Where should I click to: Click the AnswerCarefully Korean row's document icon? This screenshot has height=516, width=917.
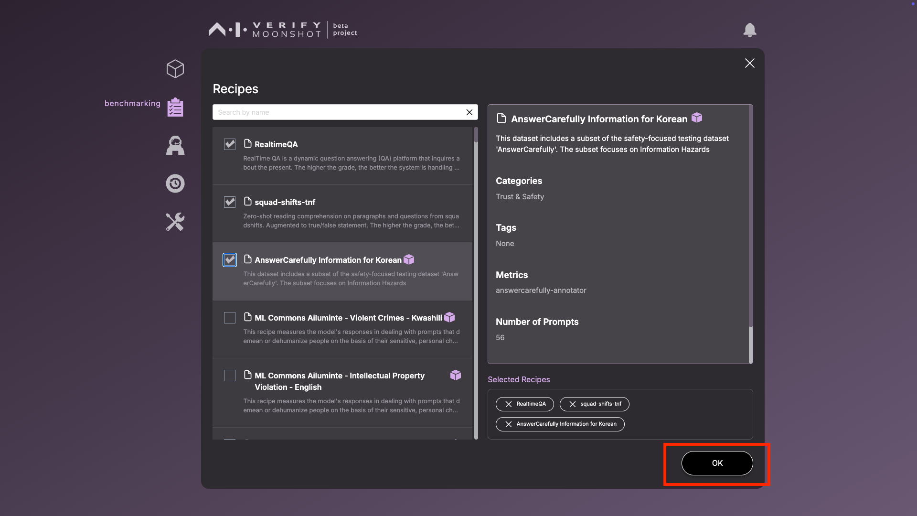tap(247, 259)
